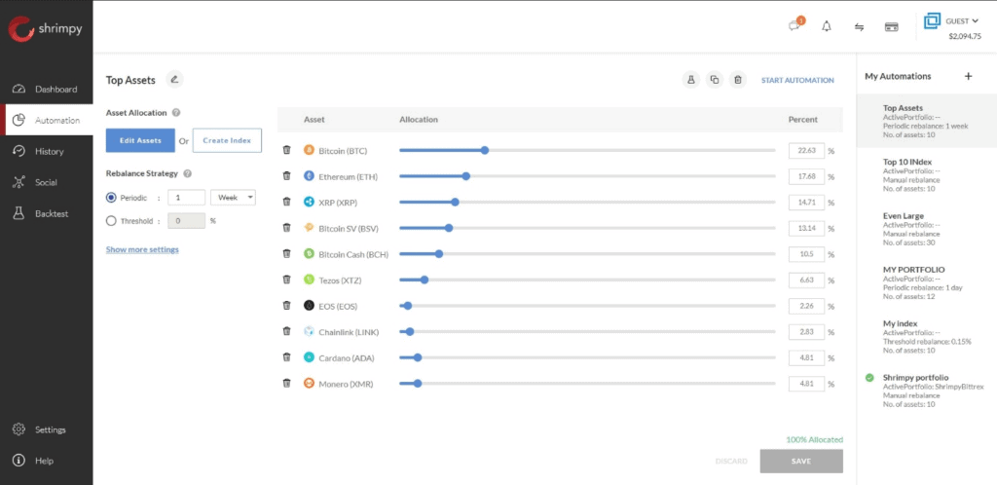
Task: Remove Ethereum (ETH) with trash icon
Action: (x=287, y=176)
